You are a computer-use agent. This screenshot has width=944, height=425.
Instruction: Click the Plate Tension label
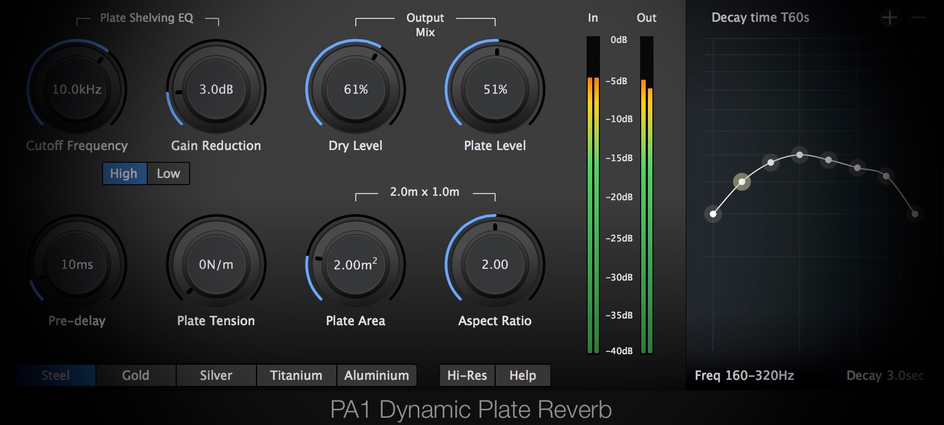216,321
